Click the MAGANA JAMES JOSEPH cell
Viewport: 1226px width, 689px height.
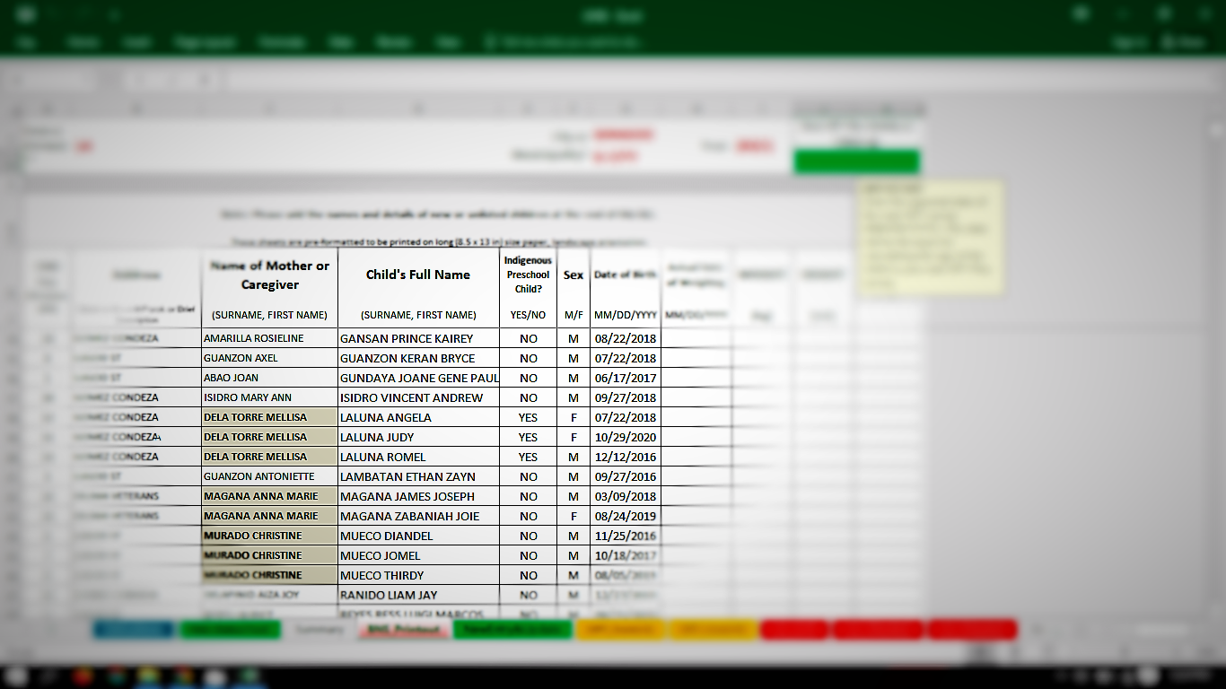click(x=418, y=496)
